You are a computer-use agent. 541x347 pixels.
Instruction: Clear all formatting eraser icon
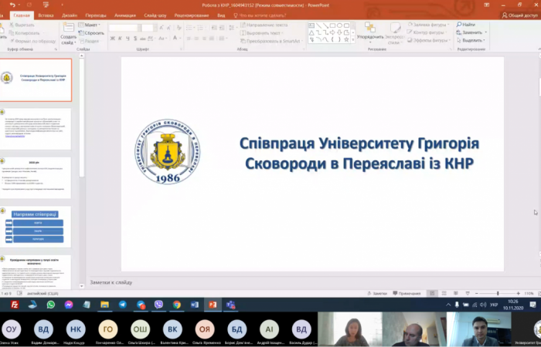(179, 28)
